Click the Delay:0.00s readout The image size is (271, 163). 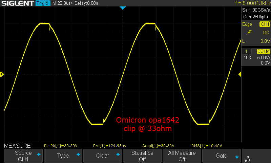point(86,3)
